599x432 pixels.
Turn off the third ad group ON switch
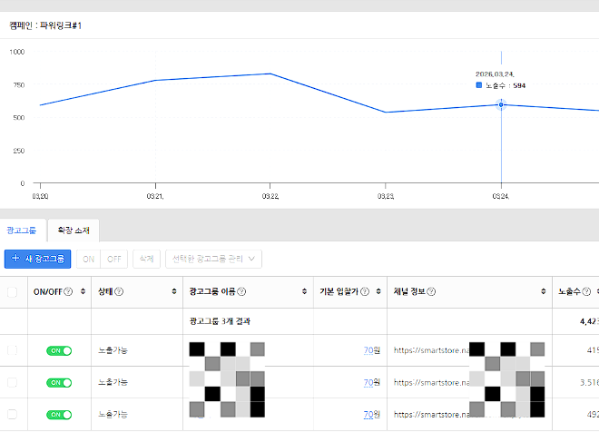click(x=59, y=415)
